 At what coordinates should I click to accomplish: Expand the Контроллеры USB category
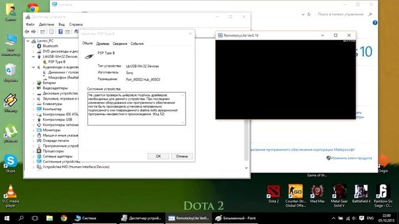[x=33, y=119]
